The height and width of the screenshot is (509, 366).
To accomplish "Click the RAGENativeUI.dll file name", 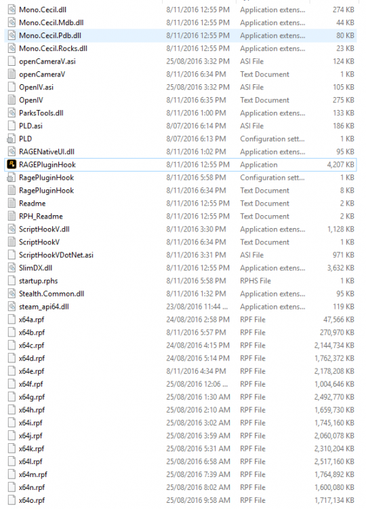I will tap(47, 151).
